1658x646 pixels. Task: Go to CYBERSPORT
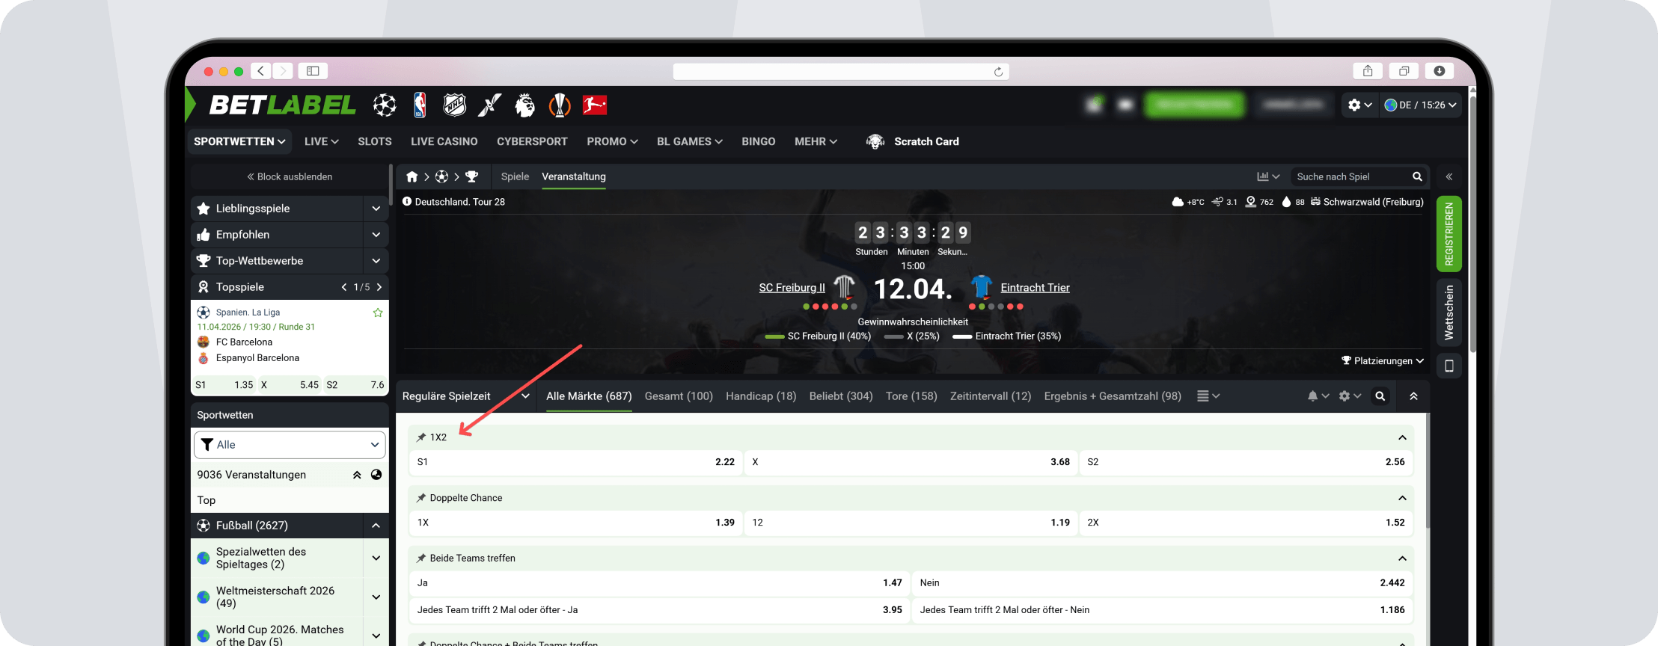(x=532, y=141)
